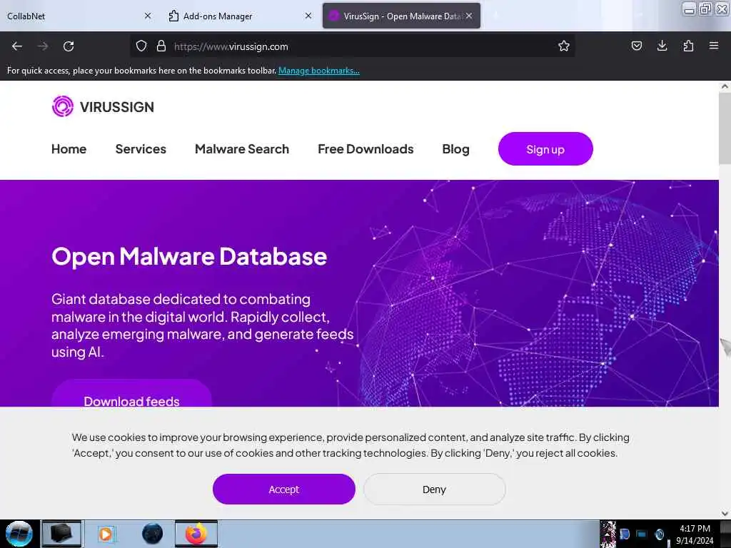Open the Blog nav item
Screen dimensions: 731x548
pyautogui.click(x=455, y=149)
